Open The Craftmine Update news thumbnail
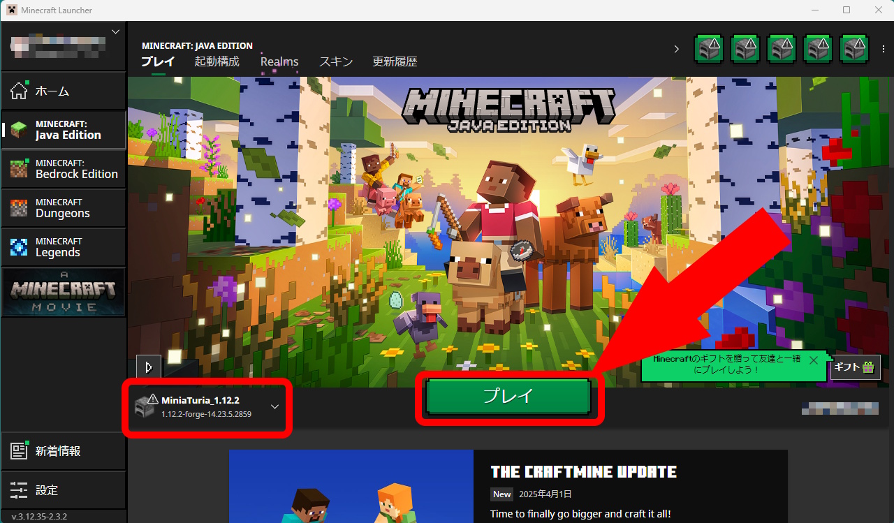The height and width of the screenshot is (523, 894). pyautogui.click(x=351, y=486)
